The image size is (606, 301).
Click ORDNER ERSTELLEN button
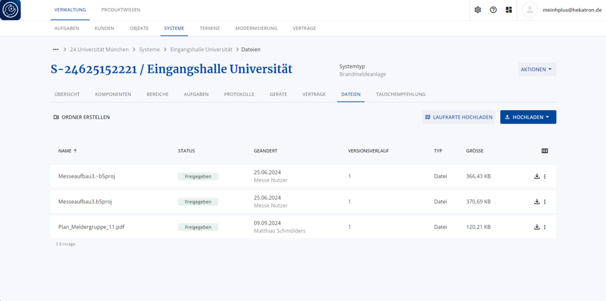(81, 117)
